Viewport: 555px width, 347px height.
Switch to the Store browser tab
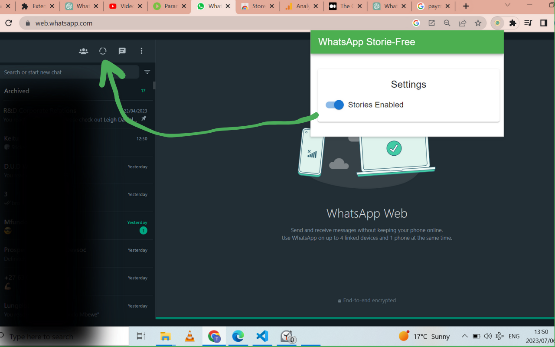click(x=258, y=6)
